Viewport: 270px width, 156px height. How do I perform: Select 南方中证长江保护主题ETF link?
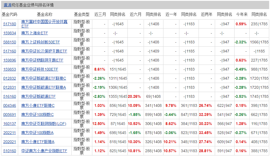(x=44, y=51)
